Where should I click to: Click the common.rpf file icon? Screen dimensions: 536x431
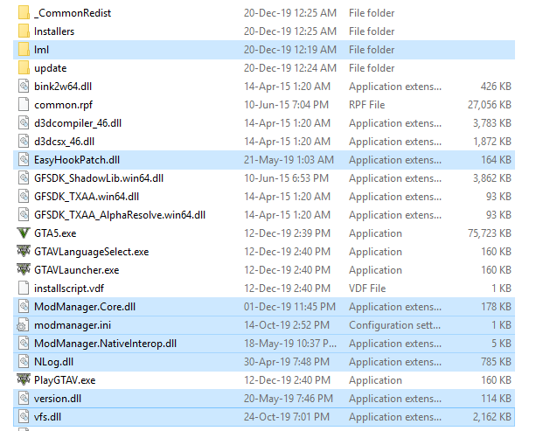[24, 105]
